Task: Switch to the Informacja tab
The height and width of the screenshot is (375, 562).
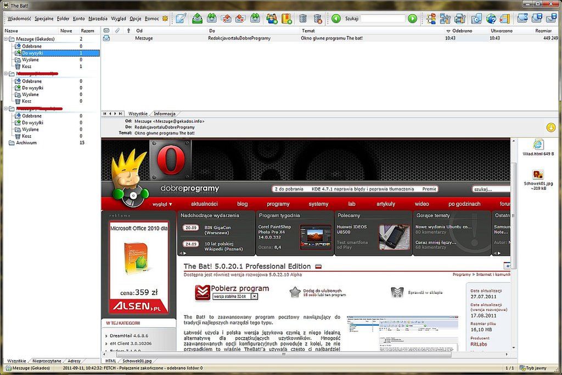Action: (x=165, y=113)
